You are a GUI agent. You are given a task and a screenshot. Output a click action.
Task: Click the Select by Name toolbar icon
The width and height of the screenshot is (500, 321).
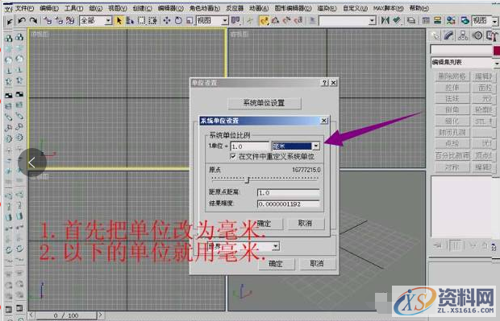tap(130, 21)
